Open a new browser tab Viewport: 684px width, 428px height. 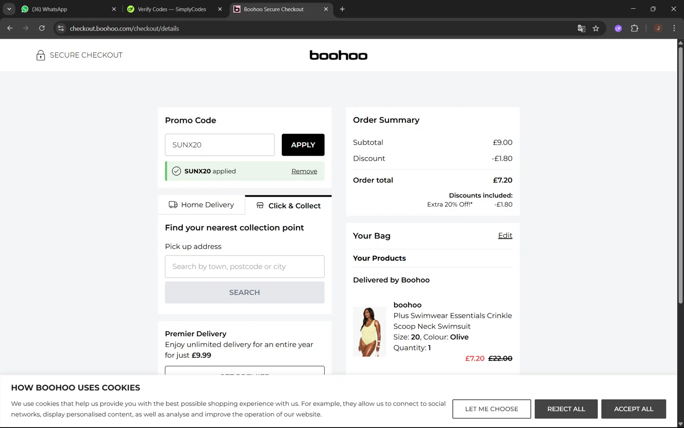point(342,9)
